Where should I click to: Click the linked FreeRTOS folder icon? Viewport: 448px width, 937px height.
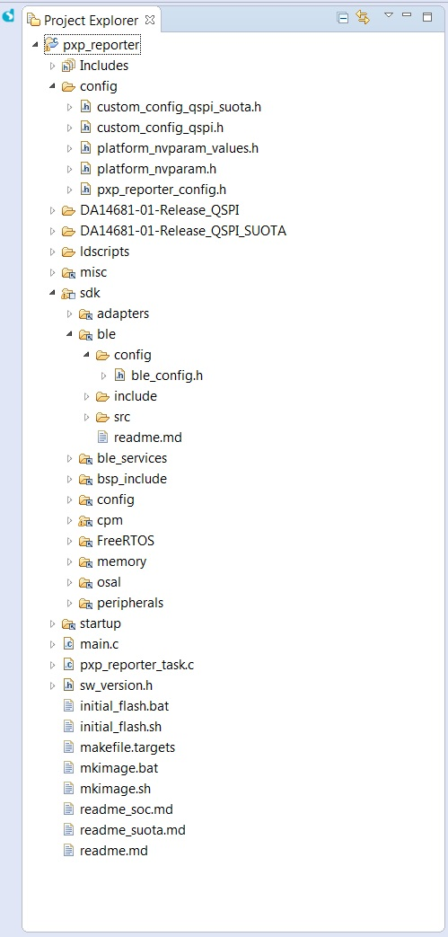86,542
